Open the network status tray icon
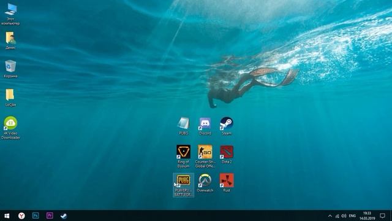Viewport: 392px width, 221px height. [x=337, y=215]
